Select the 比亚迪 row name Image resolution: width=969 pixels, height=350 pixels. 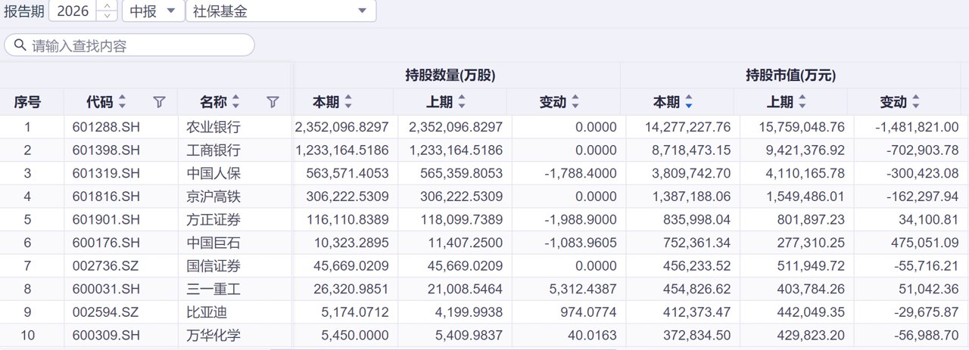pyautogui.click(x=207, y=312)
